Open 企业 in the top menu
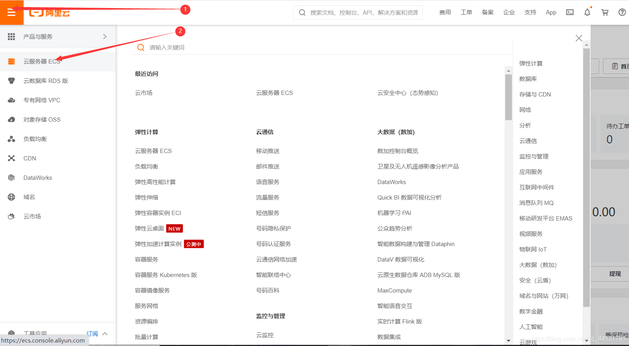 (509, 12)
